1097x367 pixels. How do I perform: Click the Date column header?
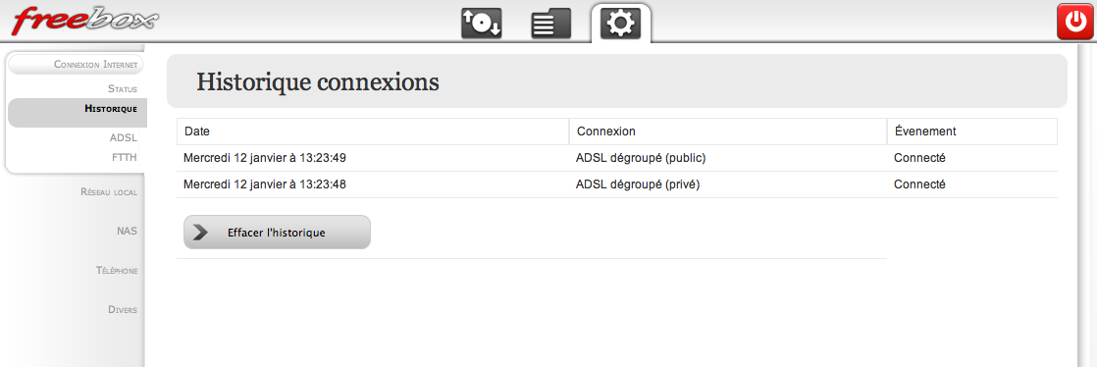pos(374,131)
